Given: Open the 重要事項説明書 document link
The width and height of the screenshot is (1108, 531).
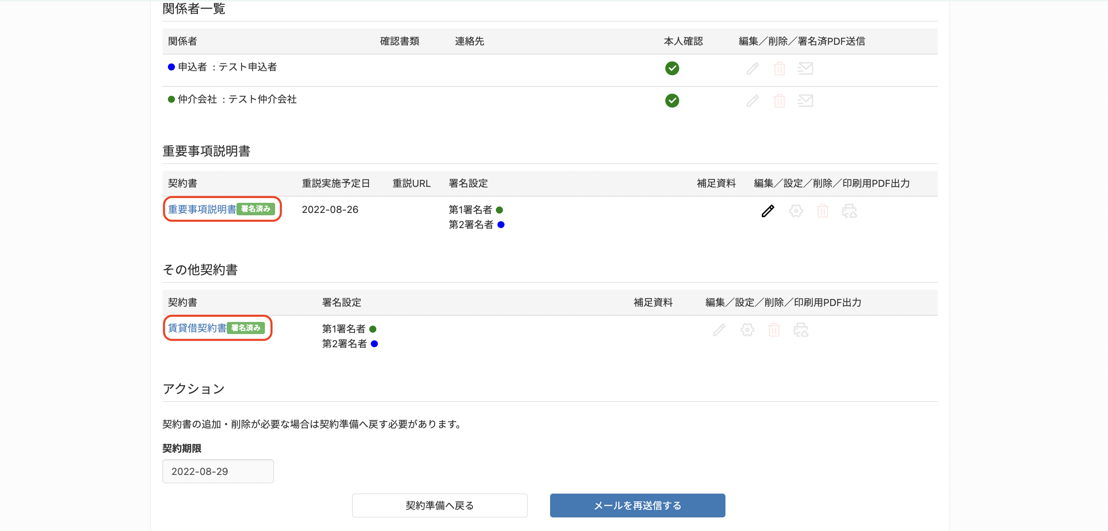Looking at the screenshot, I should pyautogui.click(x=202, y=209).
